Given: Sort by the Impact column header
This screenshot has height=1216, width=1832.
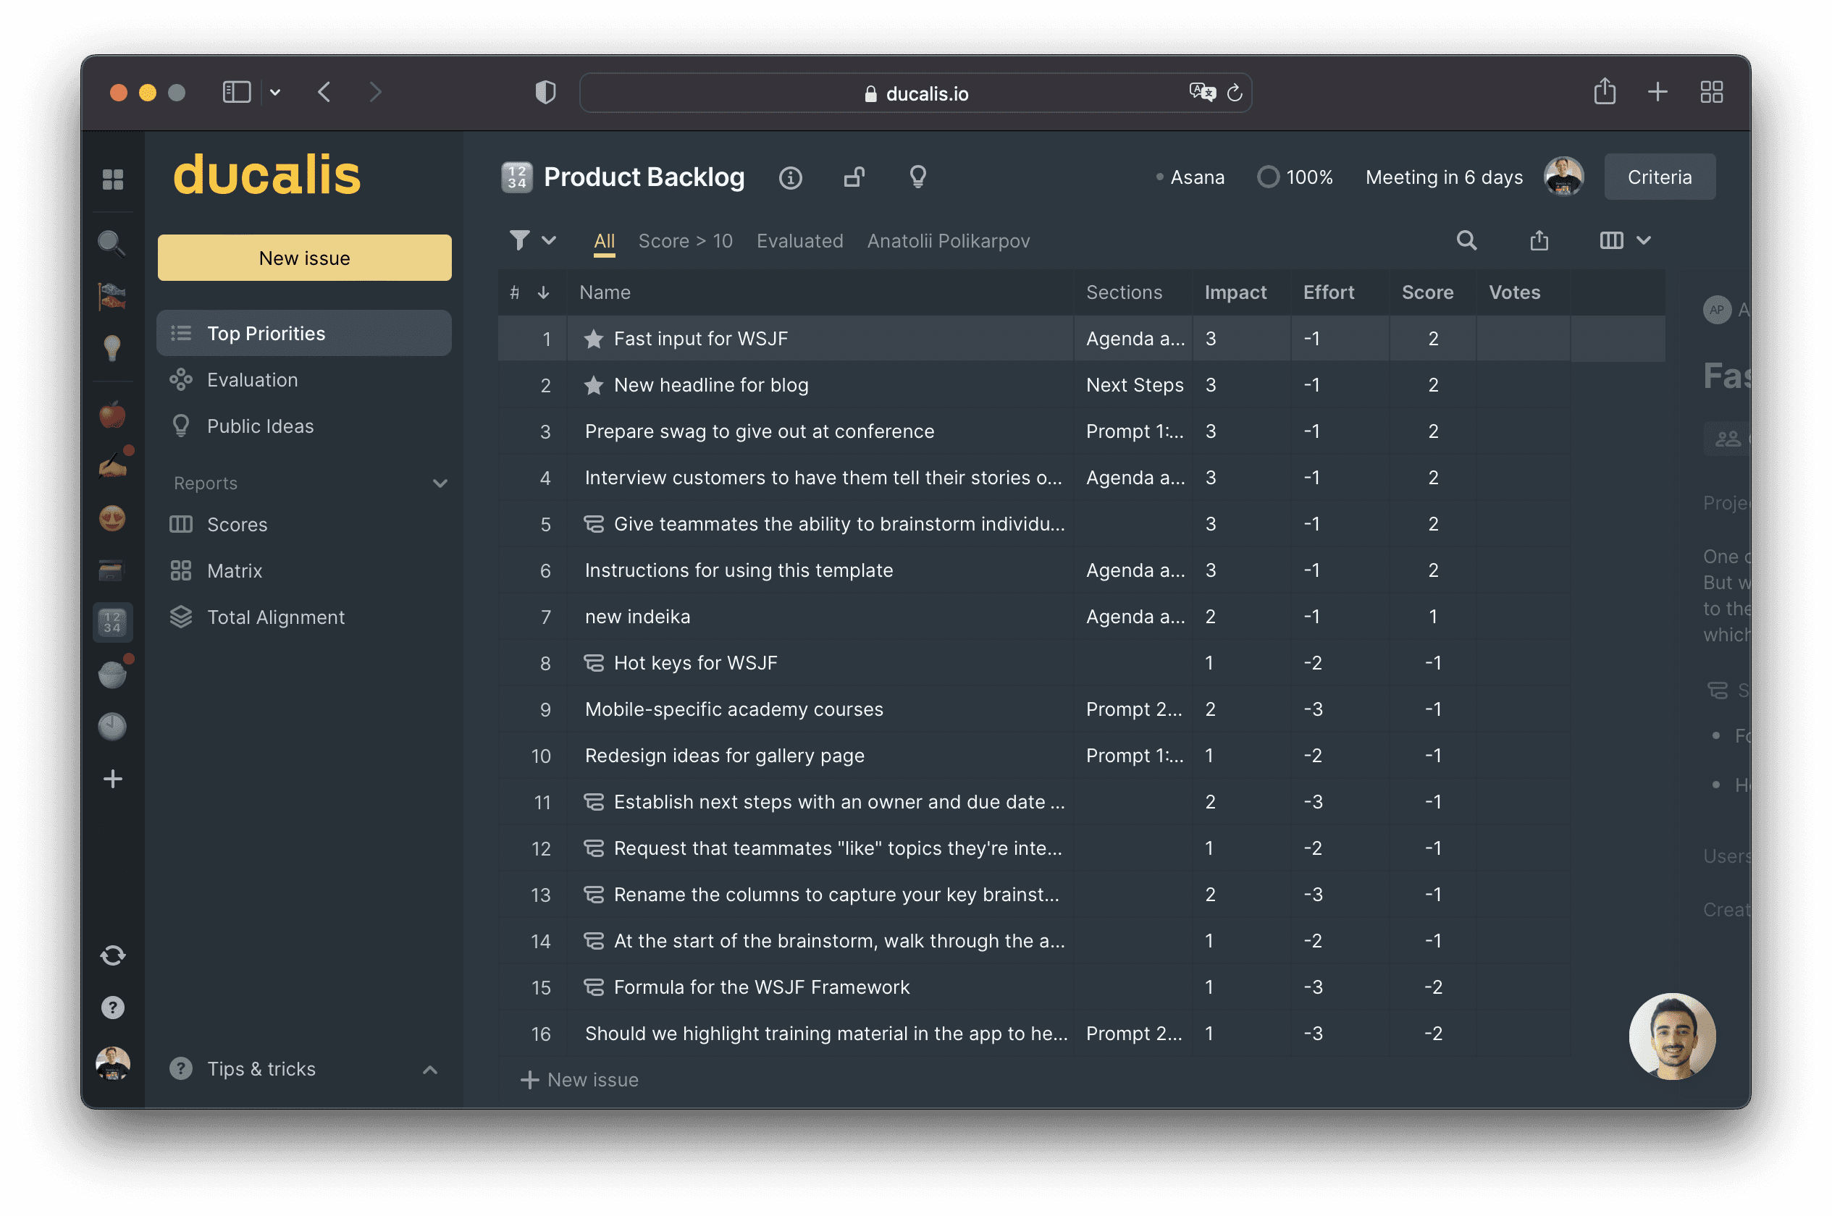Looking at the screenshot, I should point(1235,292).
